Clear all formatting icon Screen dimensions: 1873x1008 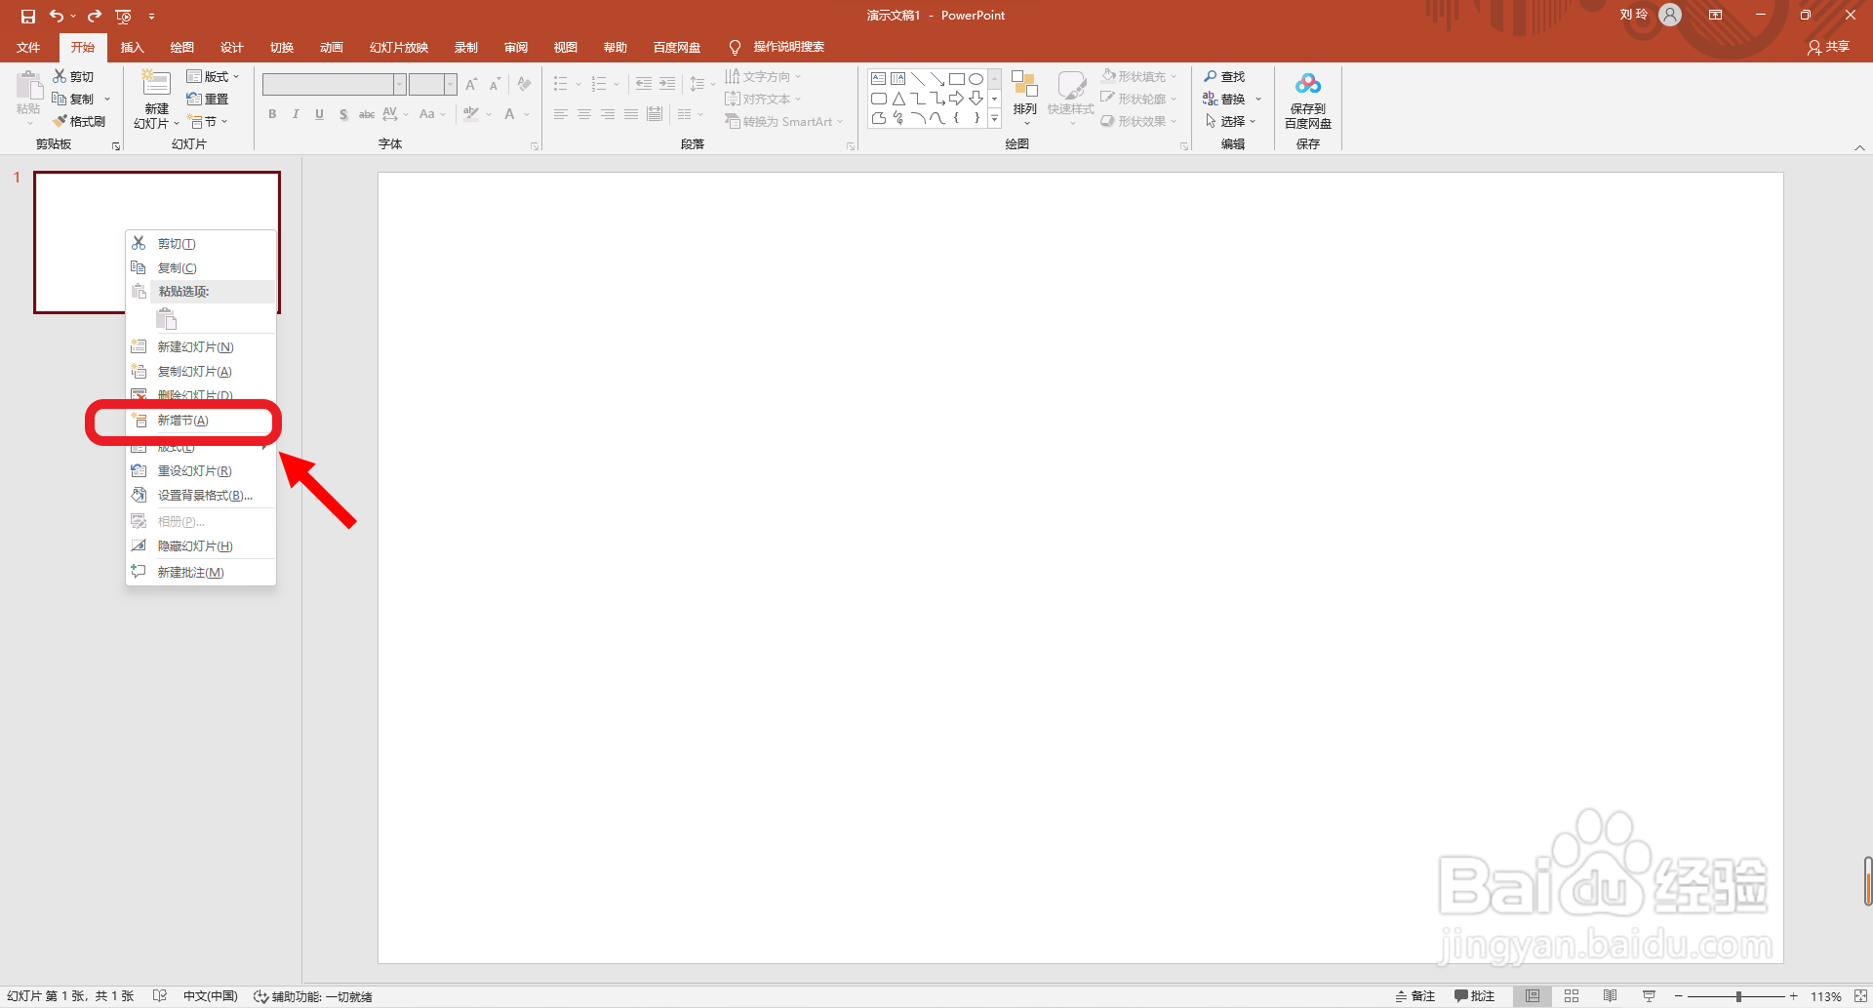pyautogui.click(x=524, y=84)
